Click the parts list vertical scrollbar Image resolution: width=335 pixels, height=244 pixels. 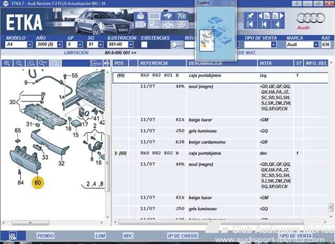[330, 207]
